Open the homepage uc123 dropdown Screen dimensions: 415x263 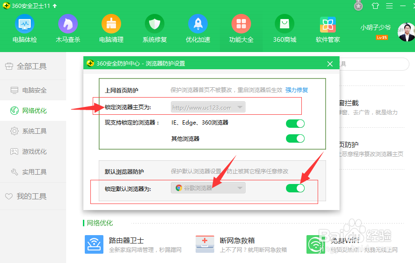(208, 107)
